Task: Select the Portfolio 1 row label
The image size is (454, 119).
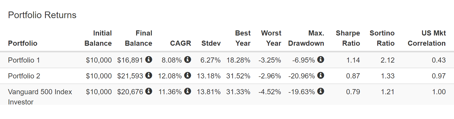Action: [x=24, y=60]
